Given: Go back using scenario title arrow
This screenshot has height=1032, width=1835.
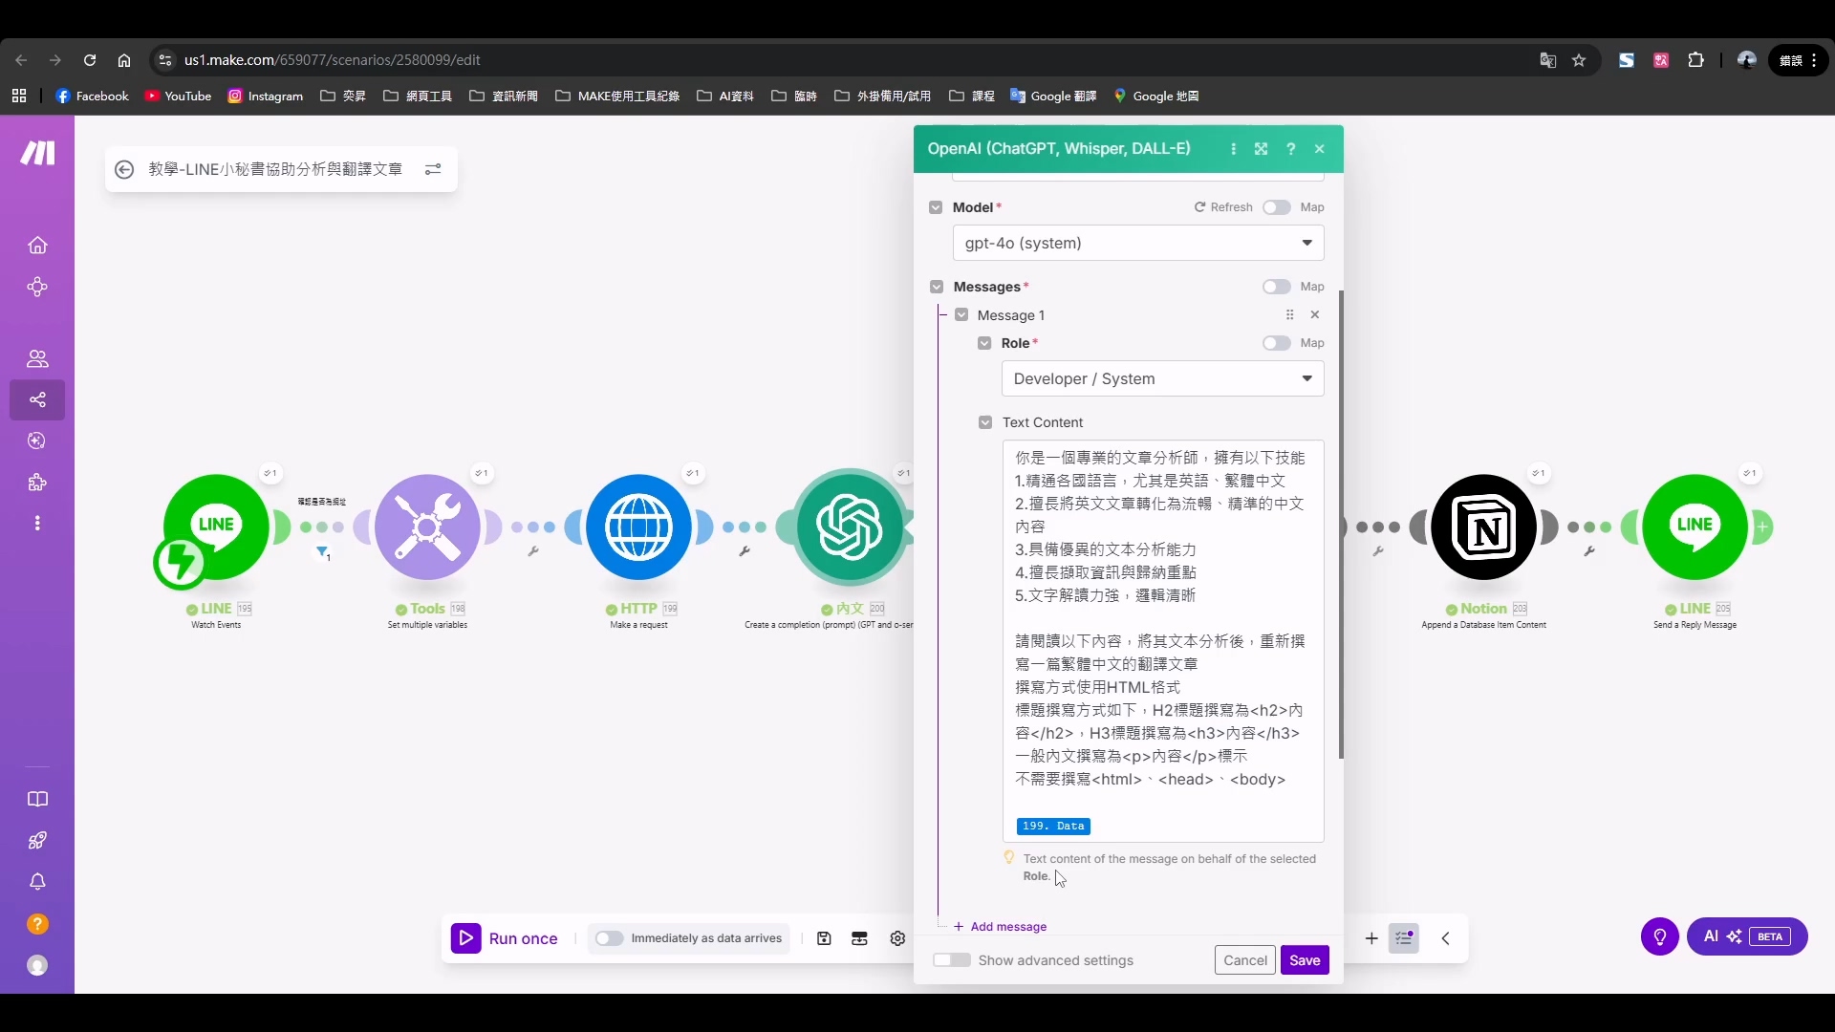Looking at the screenshot, I should coord(124,170).
